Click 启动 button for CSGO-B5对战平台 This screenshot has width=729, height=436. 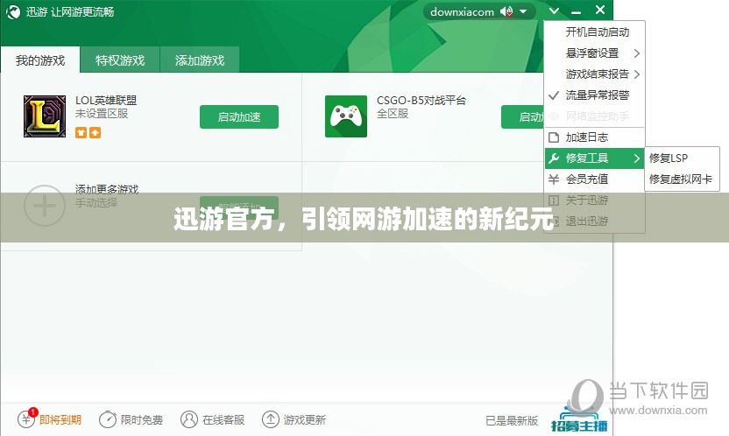[x=522, y=116]
